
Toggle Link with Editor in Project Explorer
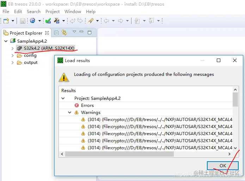[x=64, y=32]
